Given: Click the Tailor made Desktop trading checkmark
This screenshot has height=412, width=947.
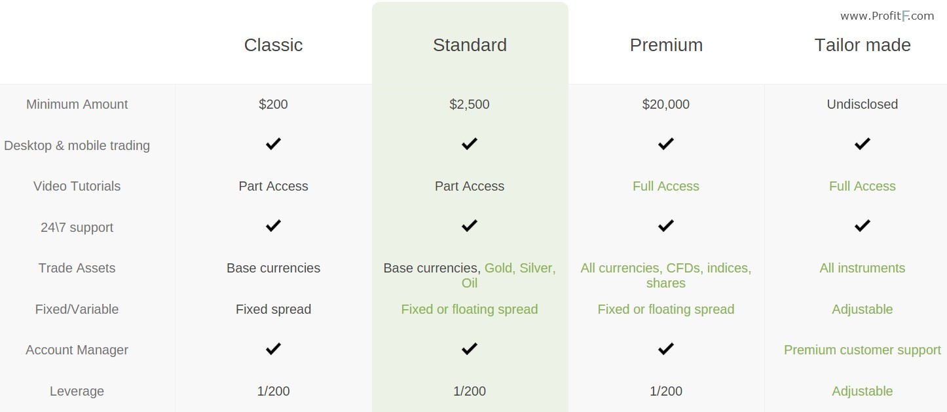Looking at the screenshot, I should [x=863, y=144].
